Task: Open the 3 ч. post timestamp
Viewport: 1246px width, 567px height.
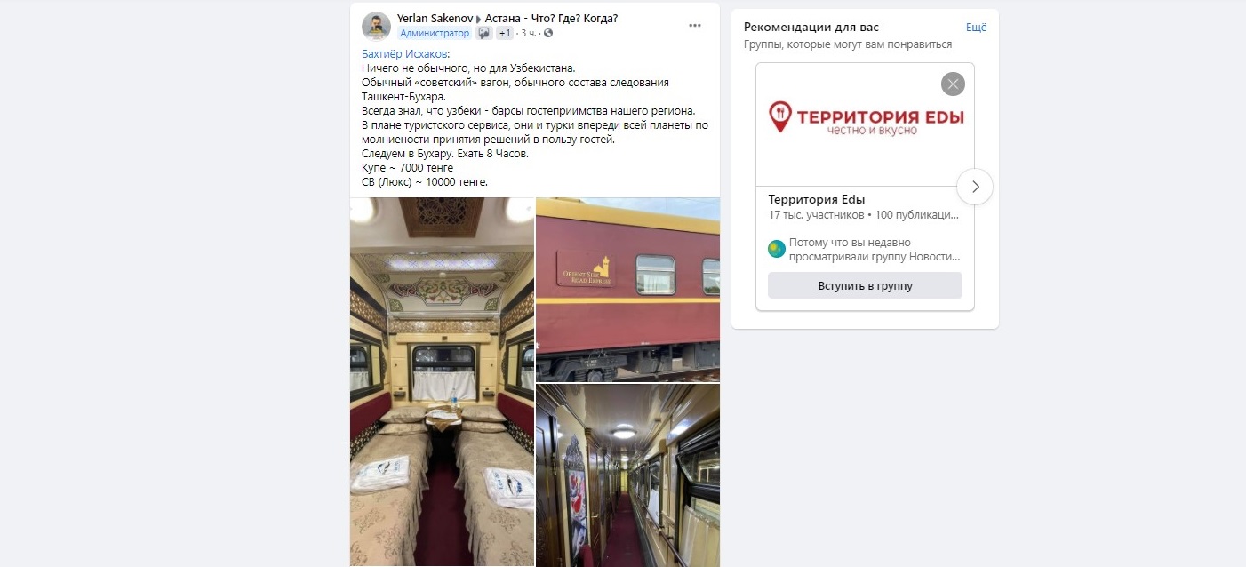Action: 528,33
